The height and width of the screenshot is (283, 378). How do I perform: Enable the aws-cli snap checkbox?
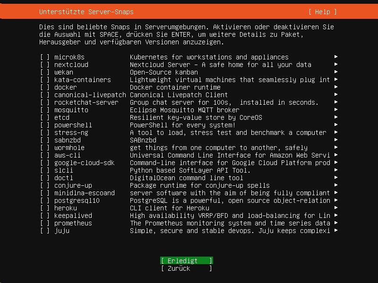(x=45, y=155)
